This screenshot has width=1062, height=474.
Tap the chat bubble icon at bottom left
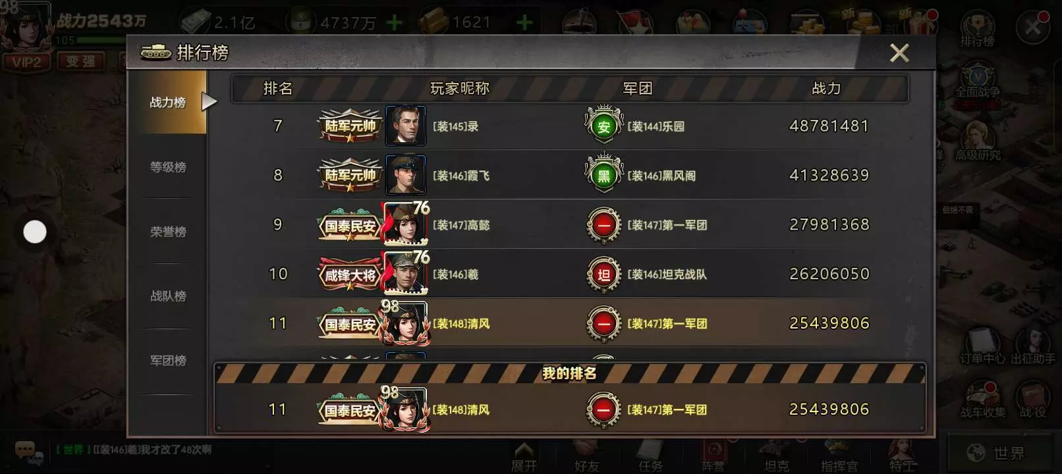(26, 452)
